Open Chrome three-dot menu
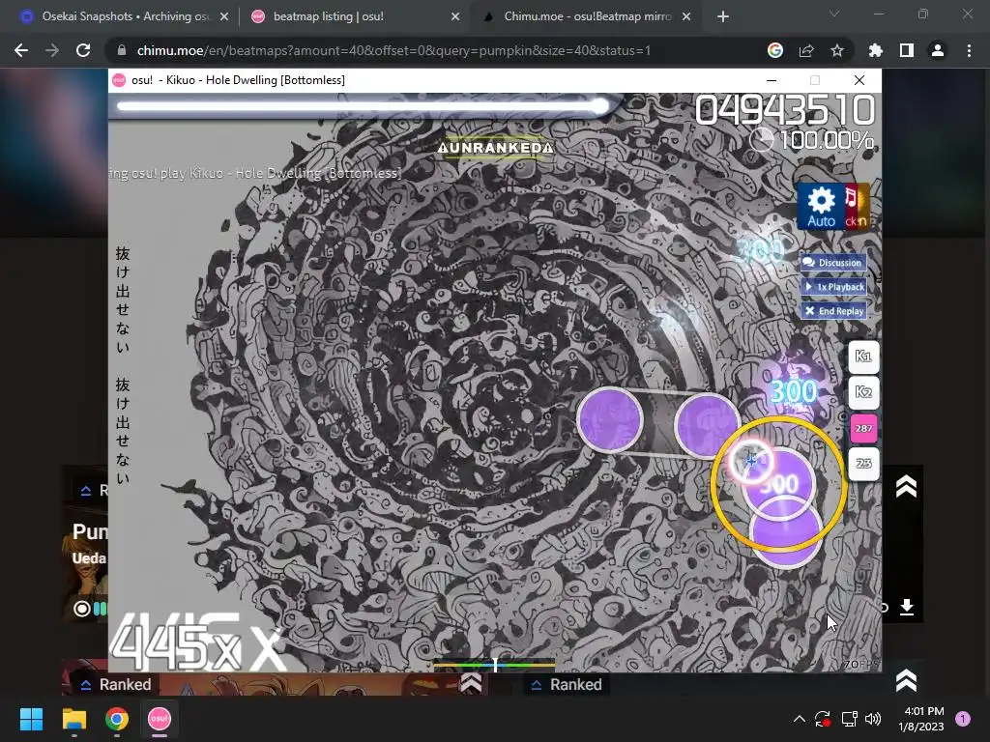The image size is (990, 742). [969, 50]
